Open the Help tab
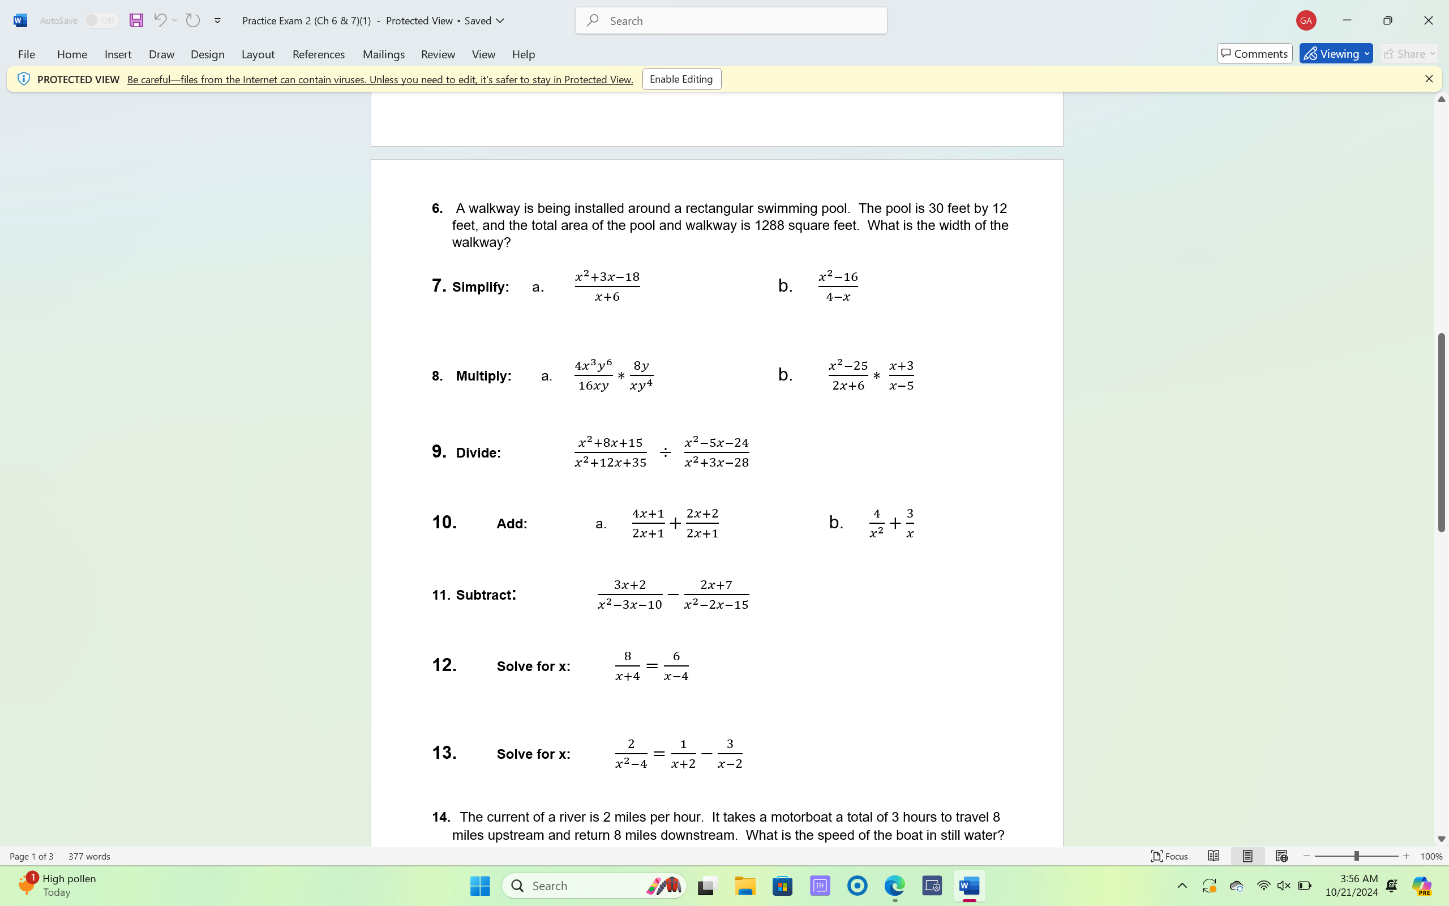The width and height of the screenshot is (1449, 906). coord(524,54)
